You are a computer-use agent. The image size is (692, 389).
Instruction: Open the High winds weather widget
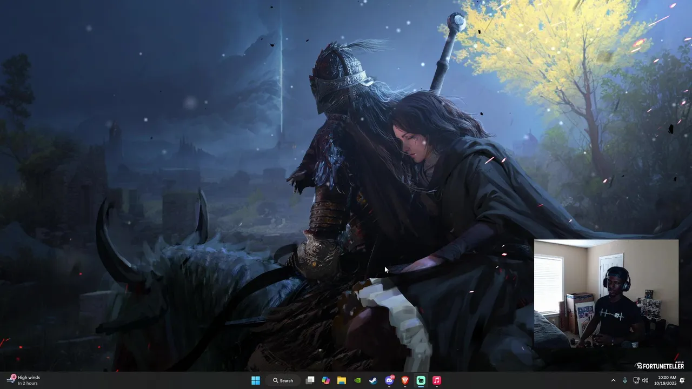tap(24, 380)
